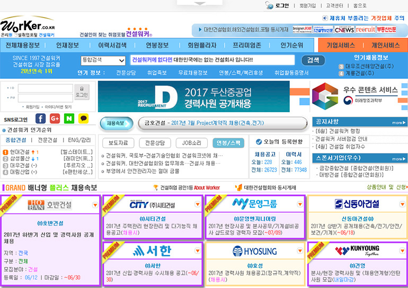This screenshot has width=408, height=288.
Task: Open the 신동아건설 logo
Action: (357, 204)
